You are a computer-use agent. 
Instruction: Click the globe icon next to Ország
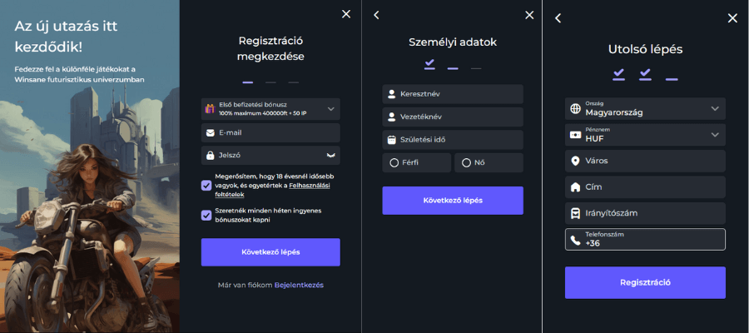[574, 109]
